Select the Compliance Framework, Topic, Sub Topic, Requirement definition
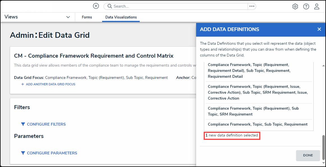The width and height of the screenshot is (326, 167). (258, 124)
